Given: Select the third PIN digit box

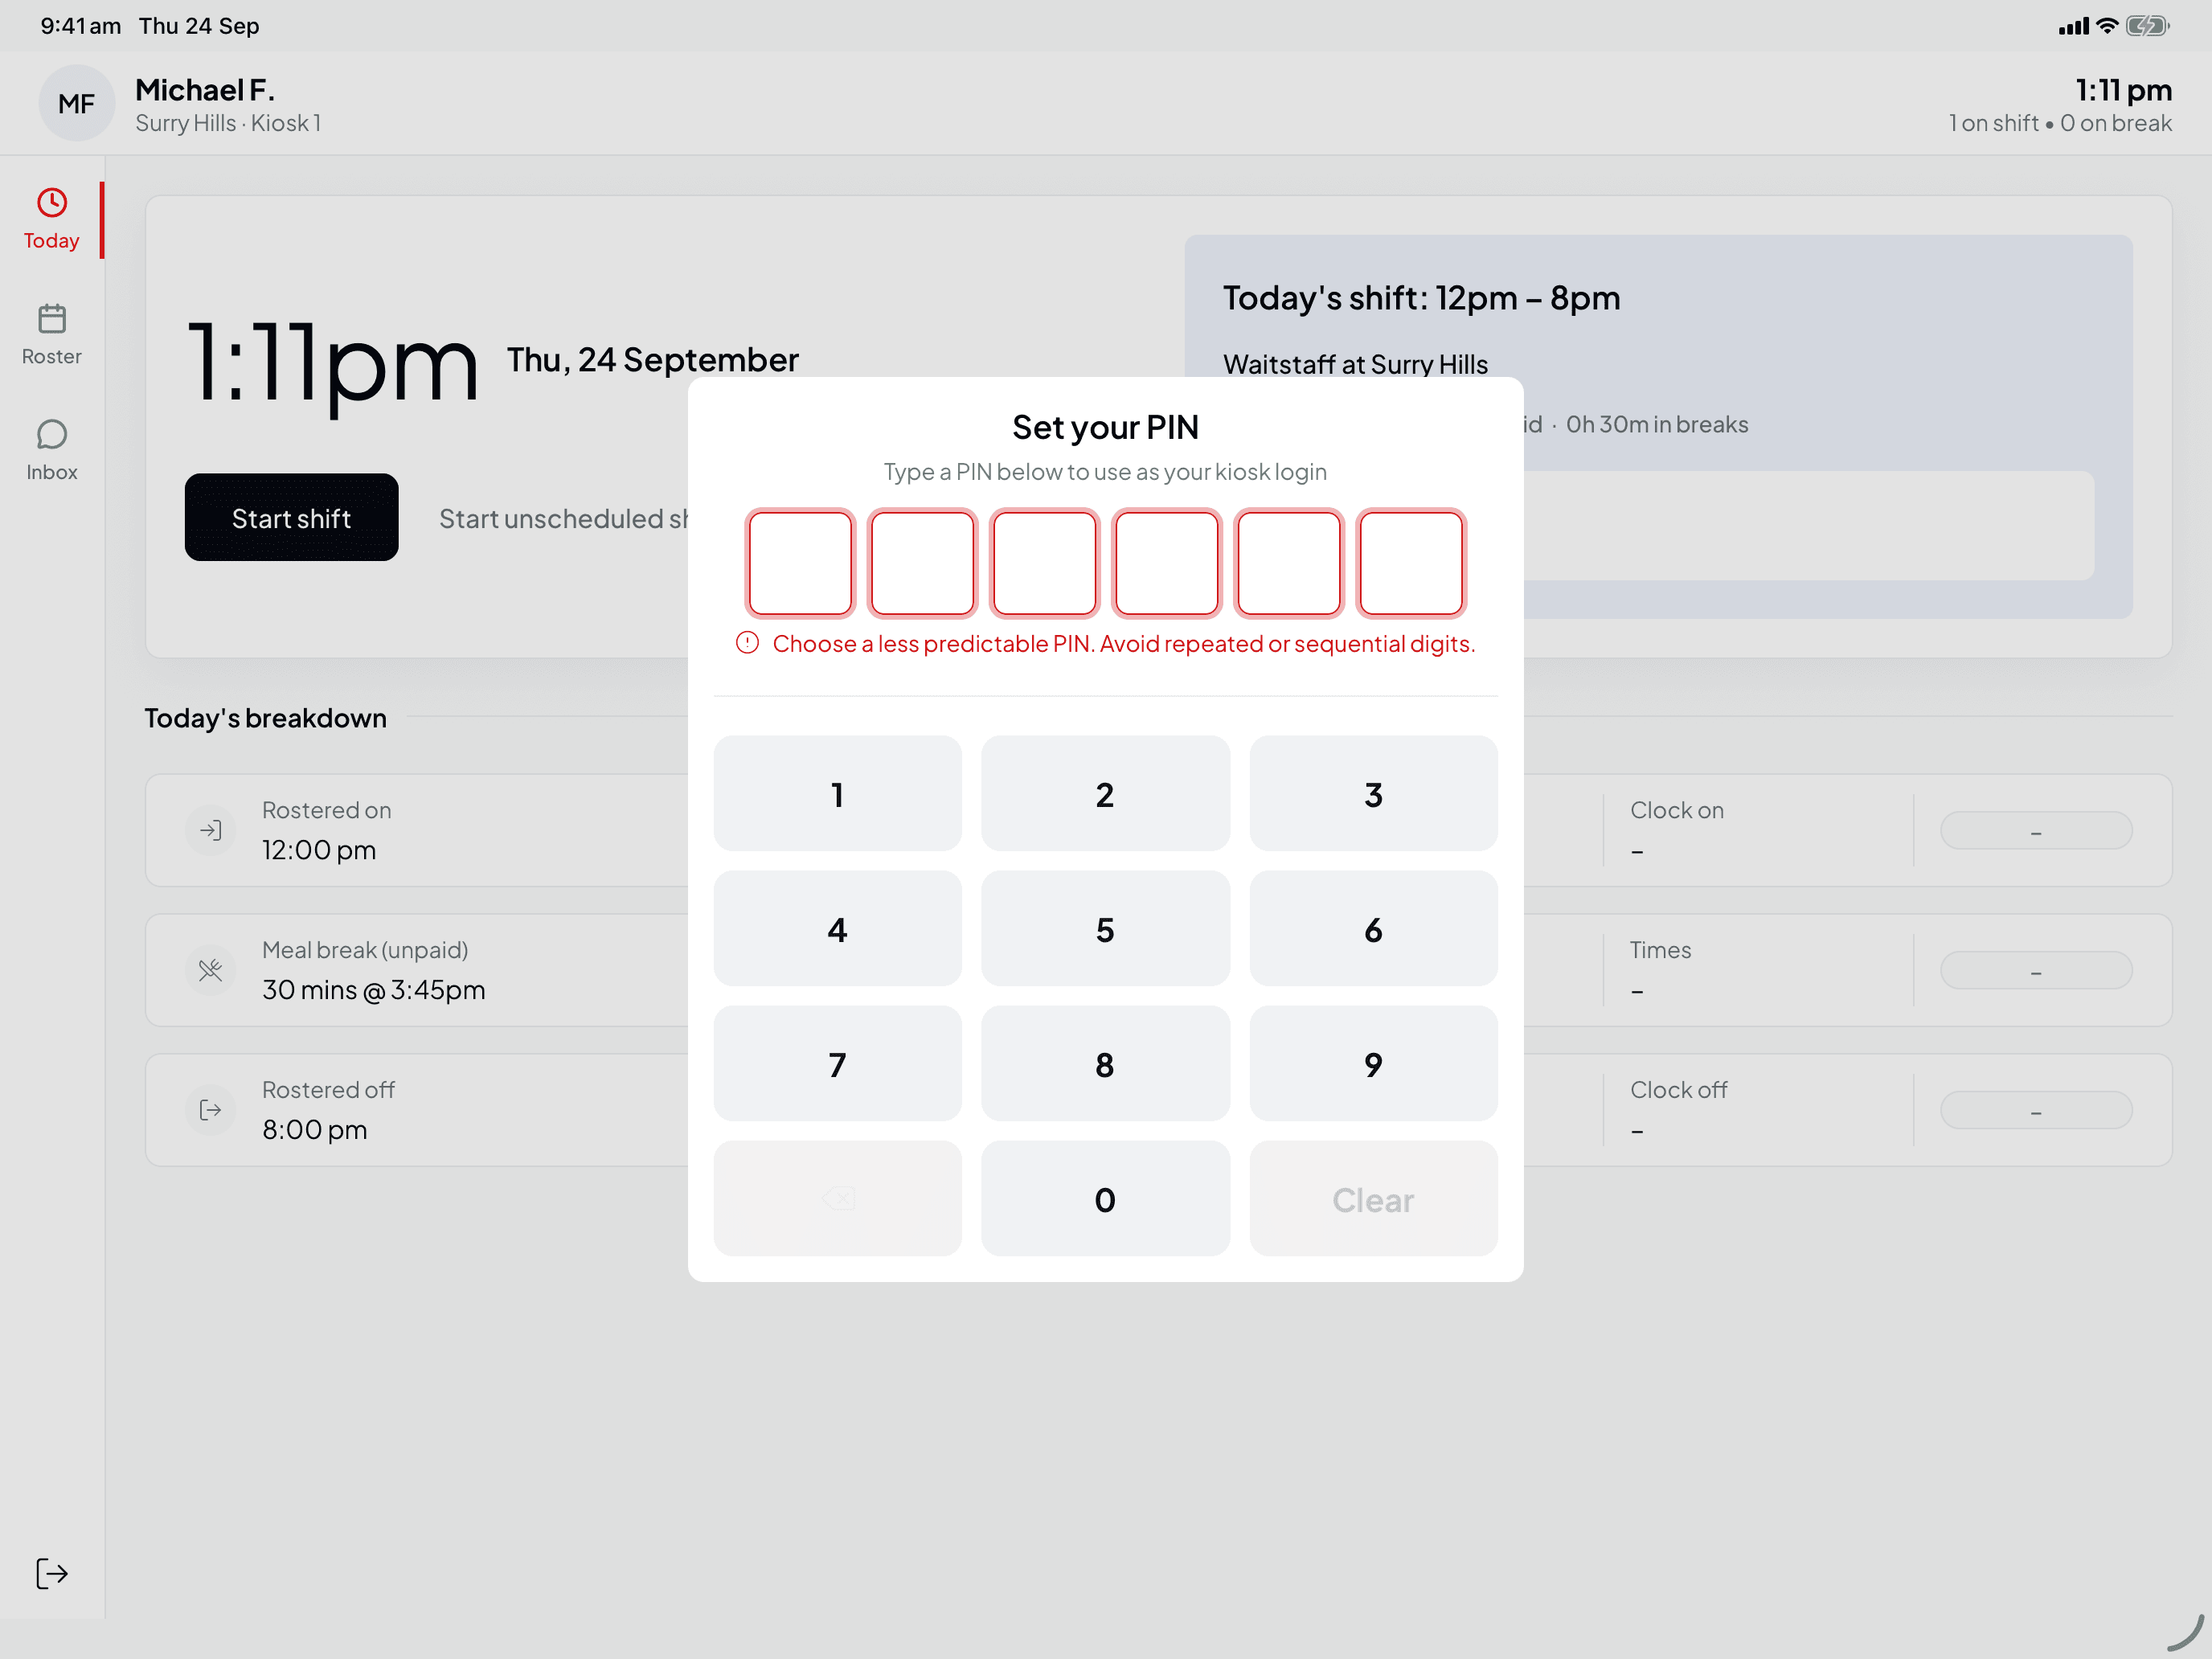Looking at the screenshot, I should (x=1044, y=563).
